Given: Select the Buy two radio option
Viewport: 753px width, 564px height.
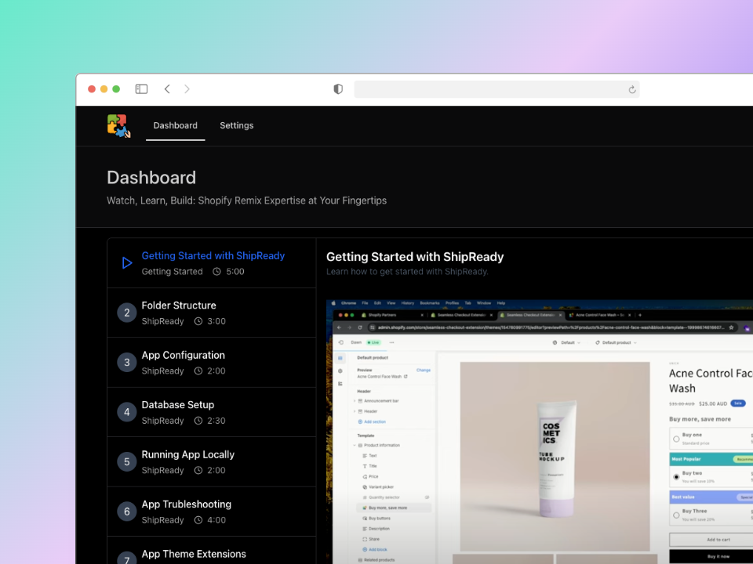Looking at the screenshot, I should coord(676,476).
